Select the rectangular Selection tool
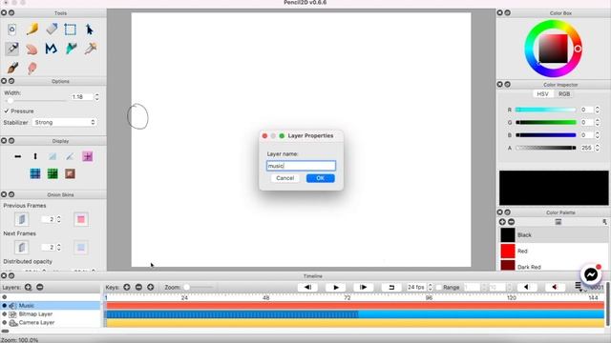 (71, 30)
